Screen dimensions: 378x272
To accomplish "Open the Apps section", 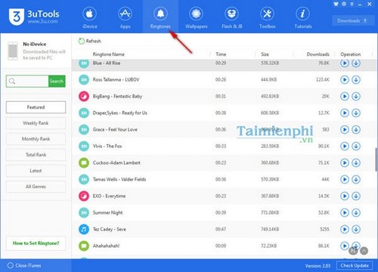I will pos(125,17).
